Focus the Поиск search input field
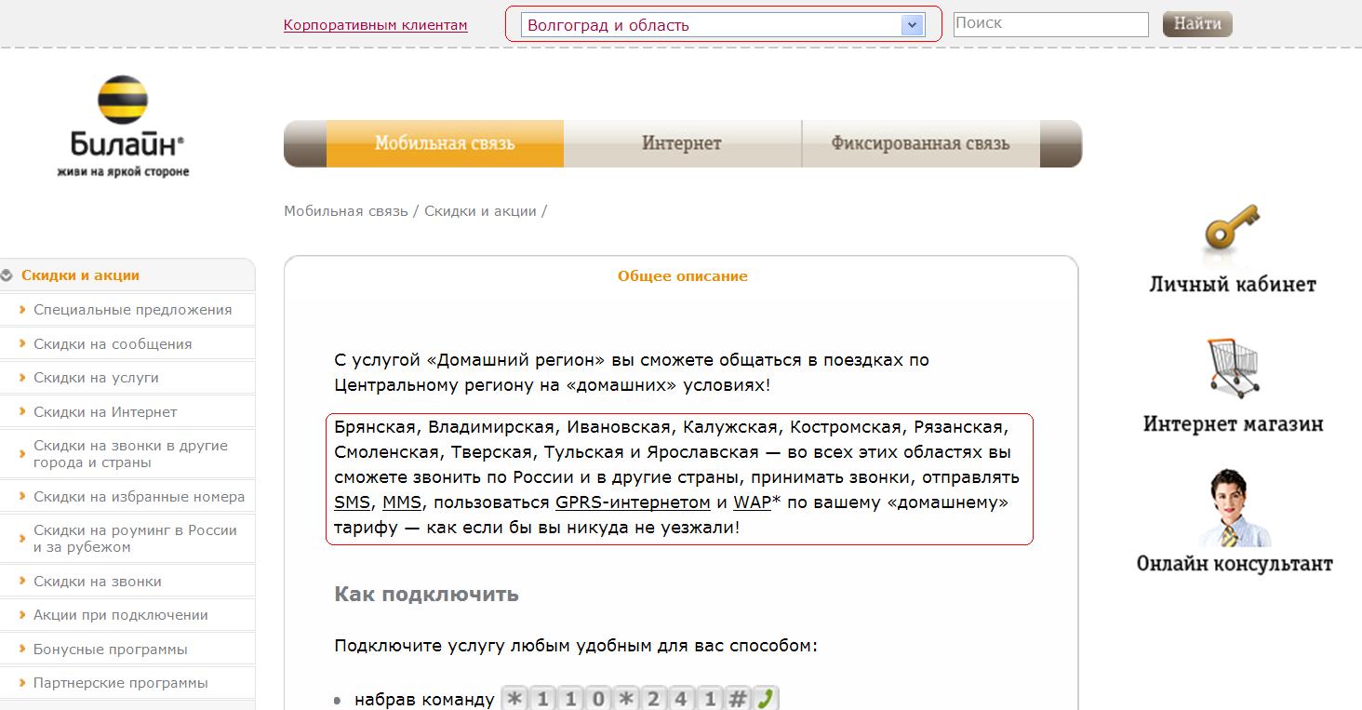The height and width of the screenshot is (710, 1362). pos(1049,24)
